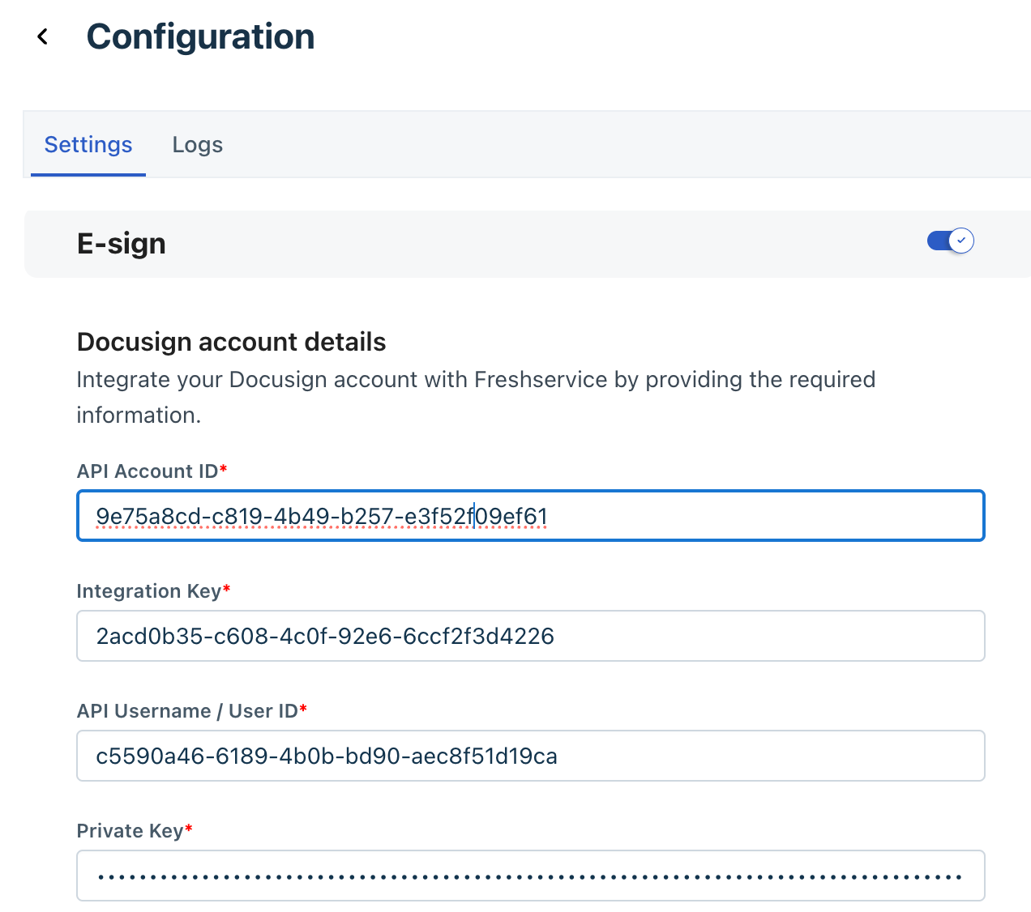Click the Docusign account details heading
1031x912 pixels.
pyautogui.click(x=232, y=342)
